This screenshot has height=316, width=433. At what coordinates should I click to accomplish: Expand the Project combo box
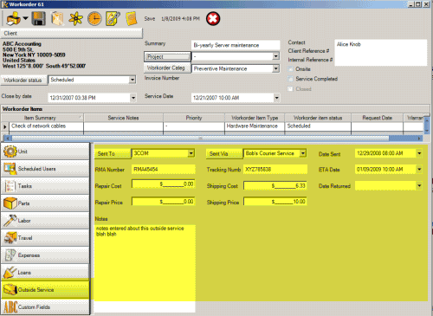click(x=276, y=56)
